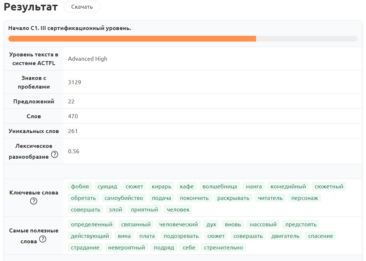The width and height of the screenshot is (366, 261).
Task: Click the самоубийство keyword tag
Action: click(124, 198)
